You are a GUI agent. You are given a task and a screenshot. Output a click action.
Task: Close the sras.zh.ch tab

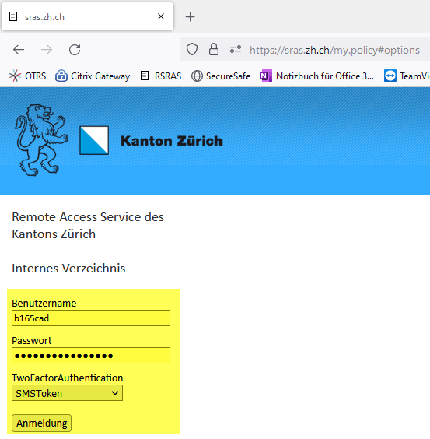(x=161, y=16)
